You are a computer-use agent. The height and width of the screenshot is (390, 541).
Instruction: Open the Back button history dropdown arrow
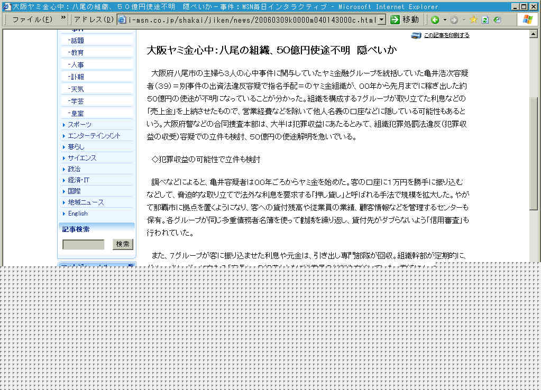click(x=445, y=20)
